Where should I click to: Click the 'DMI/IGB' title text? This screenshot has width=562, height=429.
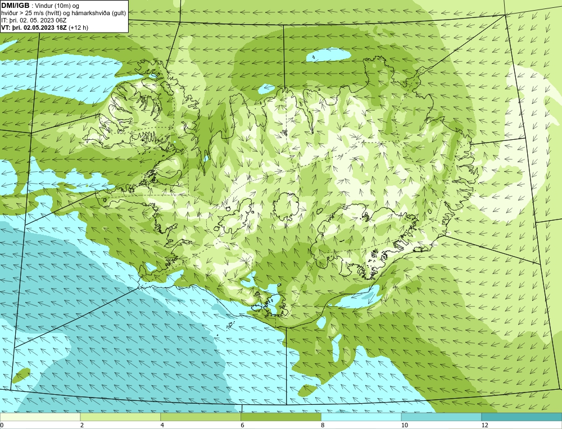(15, 6)
